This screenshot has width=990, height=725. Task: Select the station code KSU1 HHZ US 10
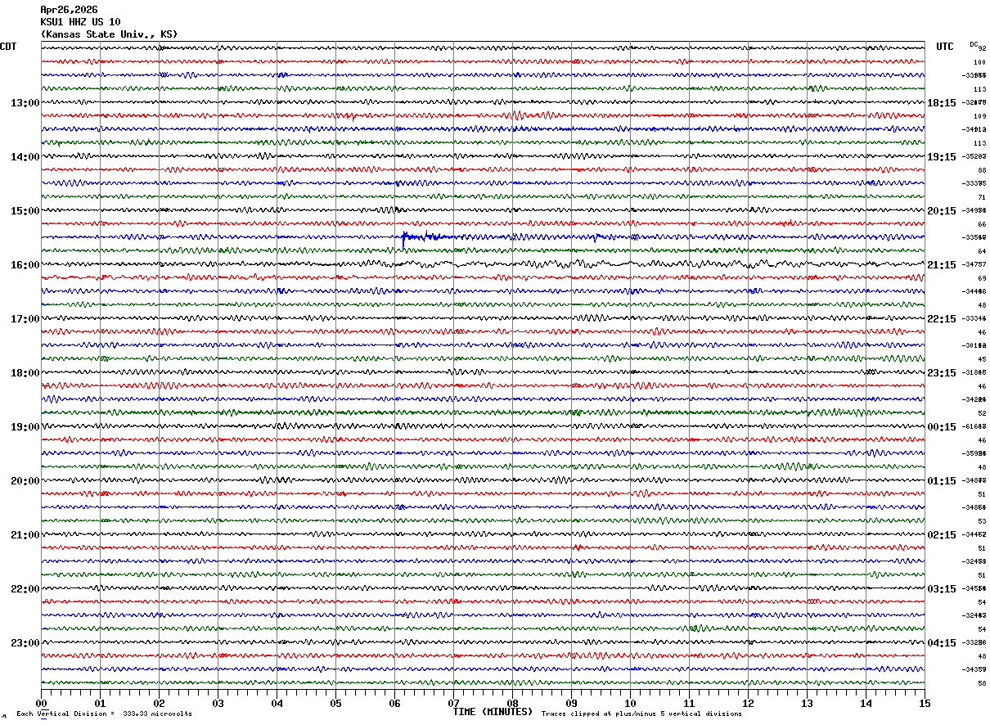80,22
